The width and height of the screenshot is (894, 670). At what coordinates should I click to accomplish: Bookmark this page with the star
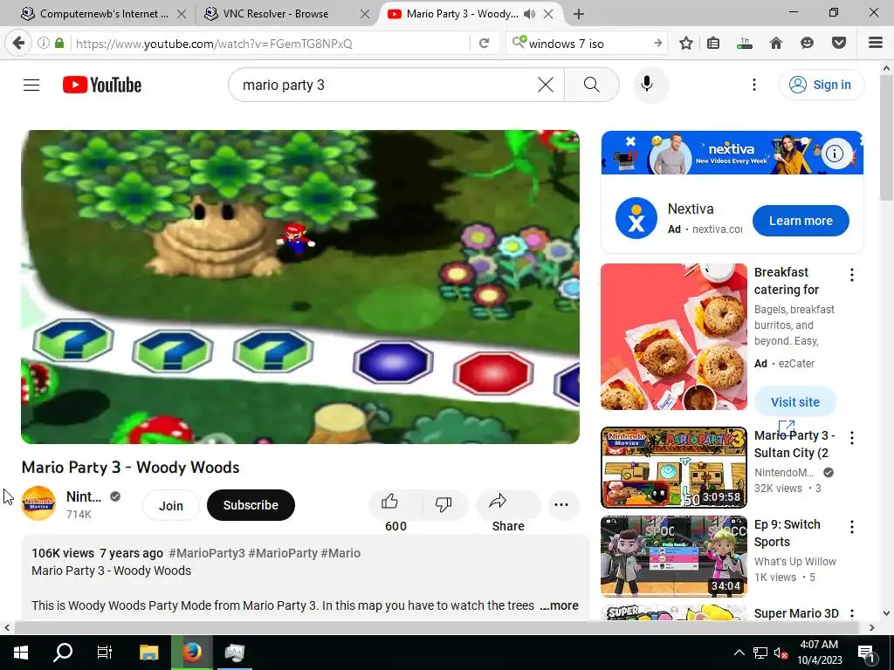click(686, 44)
